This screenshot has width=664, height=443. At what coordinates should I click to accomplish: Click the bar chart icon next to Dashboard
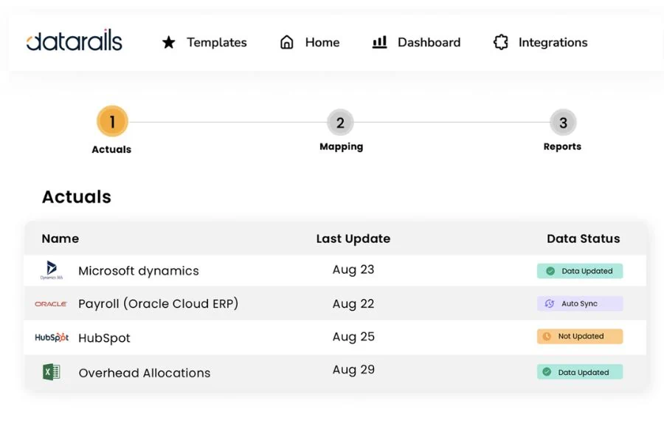(379, 42)
